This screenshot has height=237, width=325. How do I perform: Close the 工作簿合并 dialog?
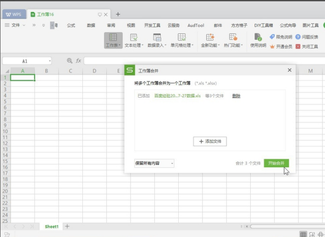(289, 70)
